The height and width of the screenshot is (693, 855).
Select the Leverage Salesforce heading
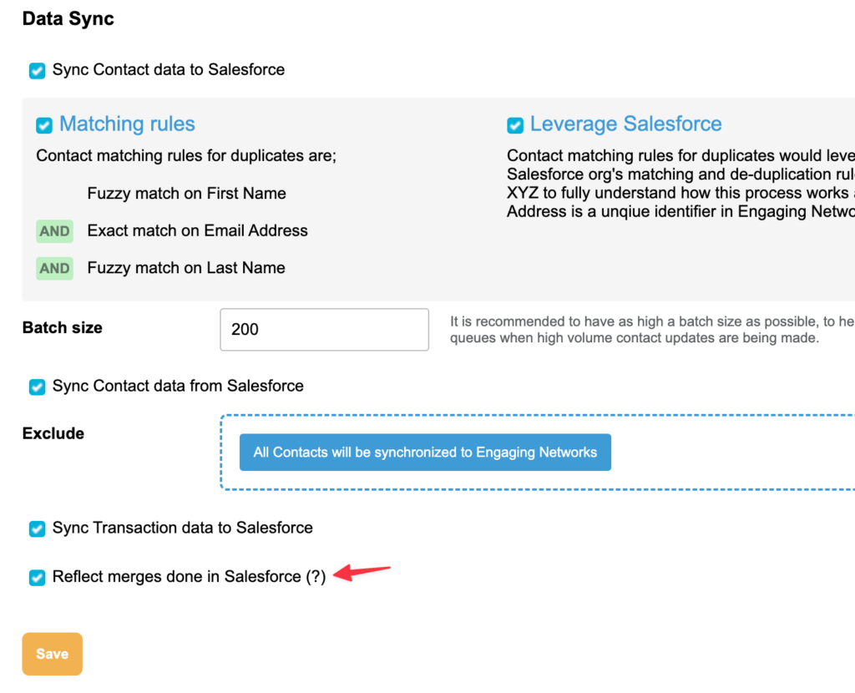[x=625, y=124]
